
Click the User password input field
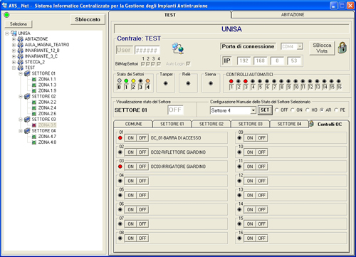coord(147,50)
